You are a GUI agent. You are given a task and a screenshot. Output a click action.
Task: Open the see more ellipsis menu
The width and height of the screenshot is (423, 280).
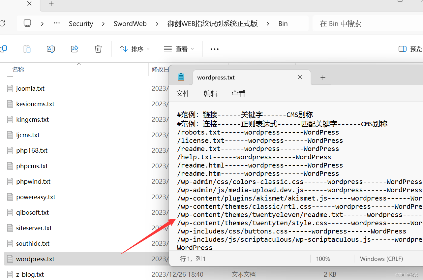pyautogui.click(x=215, y=49)
